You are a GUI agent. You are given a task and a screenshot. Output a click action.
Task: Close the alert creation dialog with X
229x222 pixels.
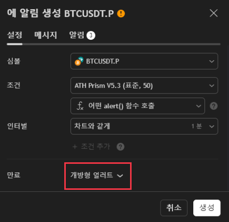[214, 13]
